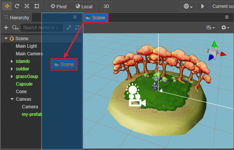Refresh the Hierarchy tree
234x150 pixels.
pos(77,28)
